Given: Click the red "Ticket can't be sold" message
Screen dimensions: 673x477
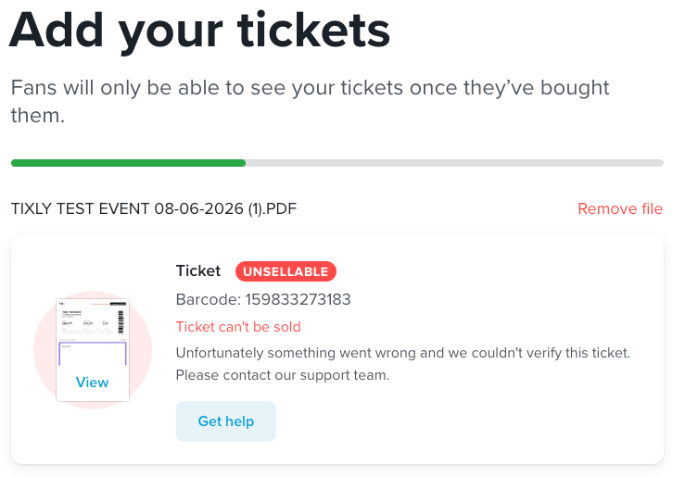Looking at the screenshot, I should coord(238,327).
